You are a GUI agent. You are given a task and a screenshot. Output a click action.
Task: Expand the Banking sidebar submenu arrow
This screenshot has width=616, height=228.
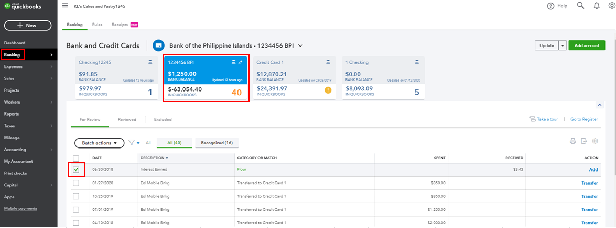(51, 55)
